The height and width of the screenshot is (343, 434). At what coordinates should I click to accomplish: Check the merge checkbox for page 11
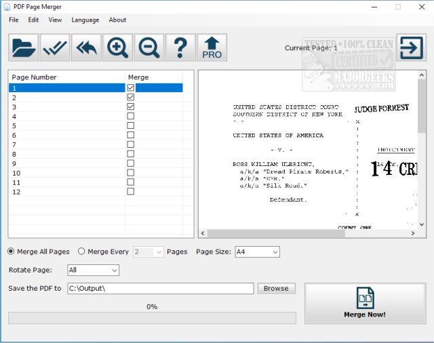pyautogui.click(x=131, y=182)
